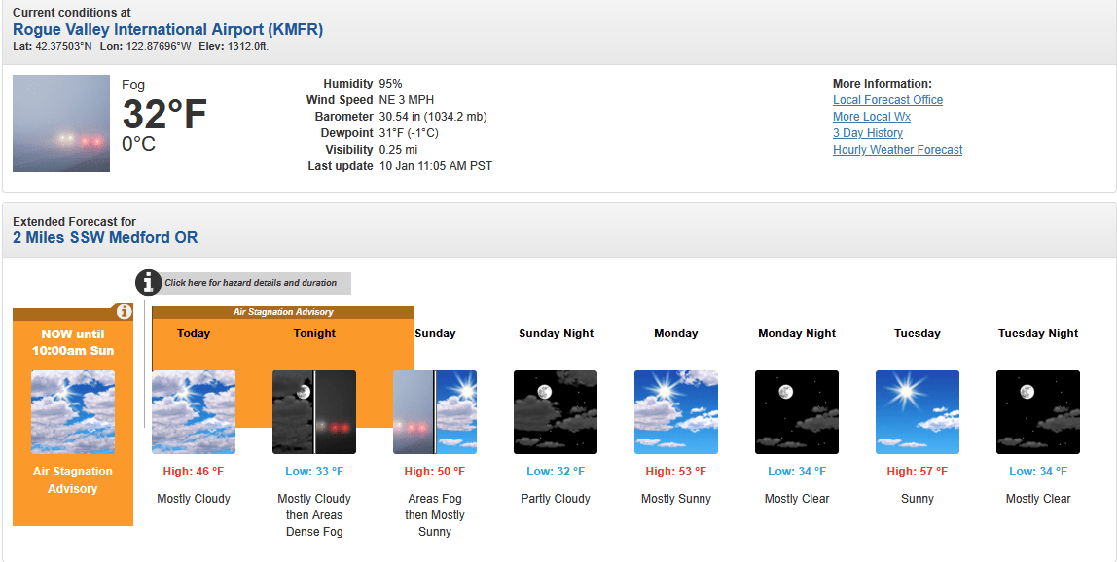Click Rogue Valley International Airport (KMFR) heading
Image resolution: width=1117 pixels, height=562 pixels.
point(168,30)
